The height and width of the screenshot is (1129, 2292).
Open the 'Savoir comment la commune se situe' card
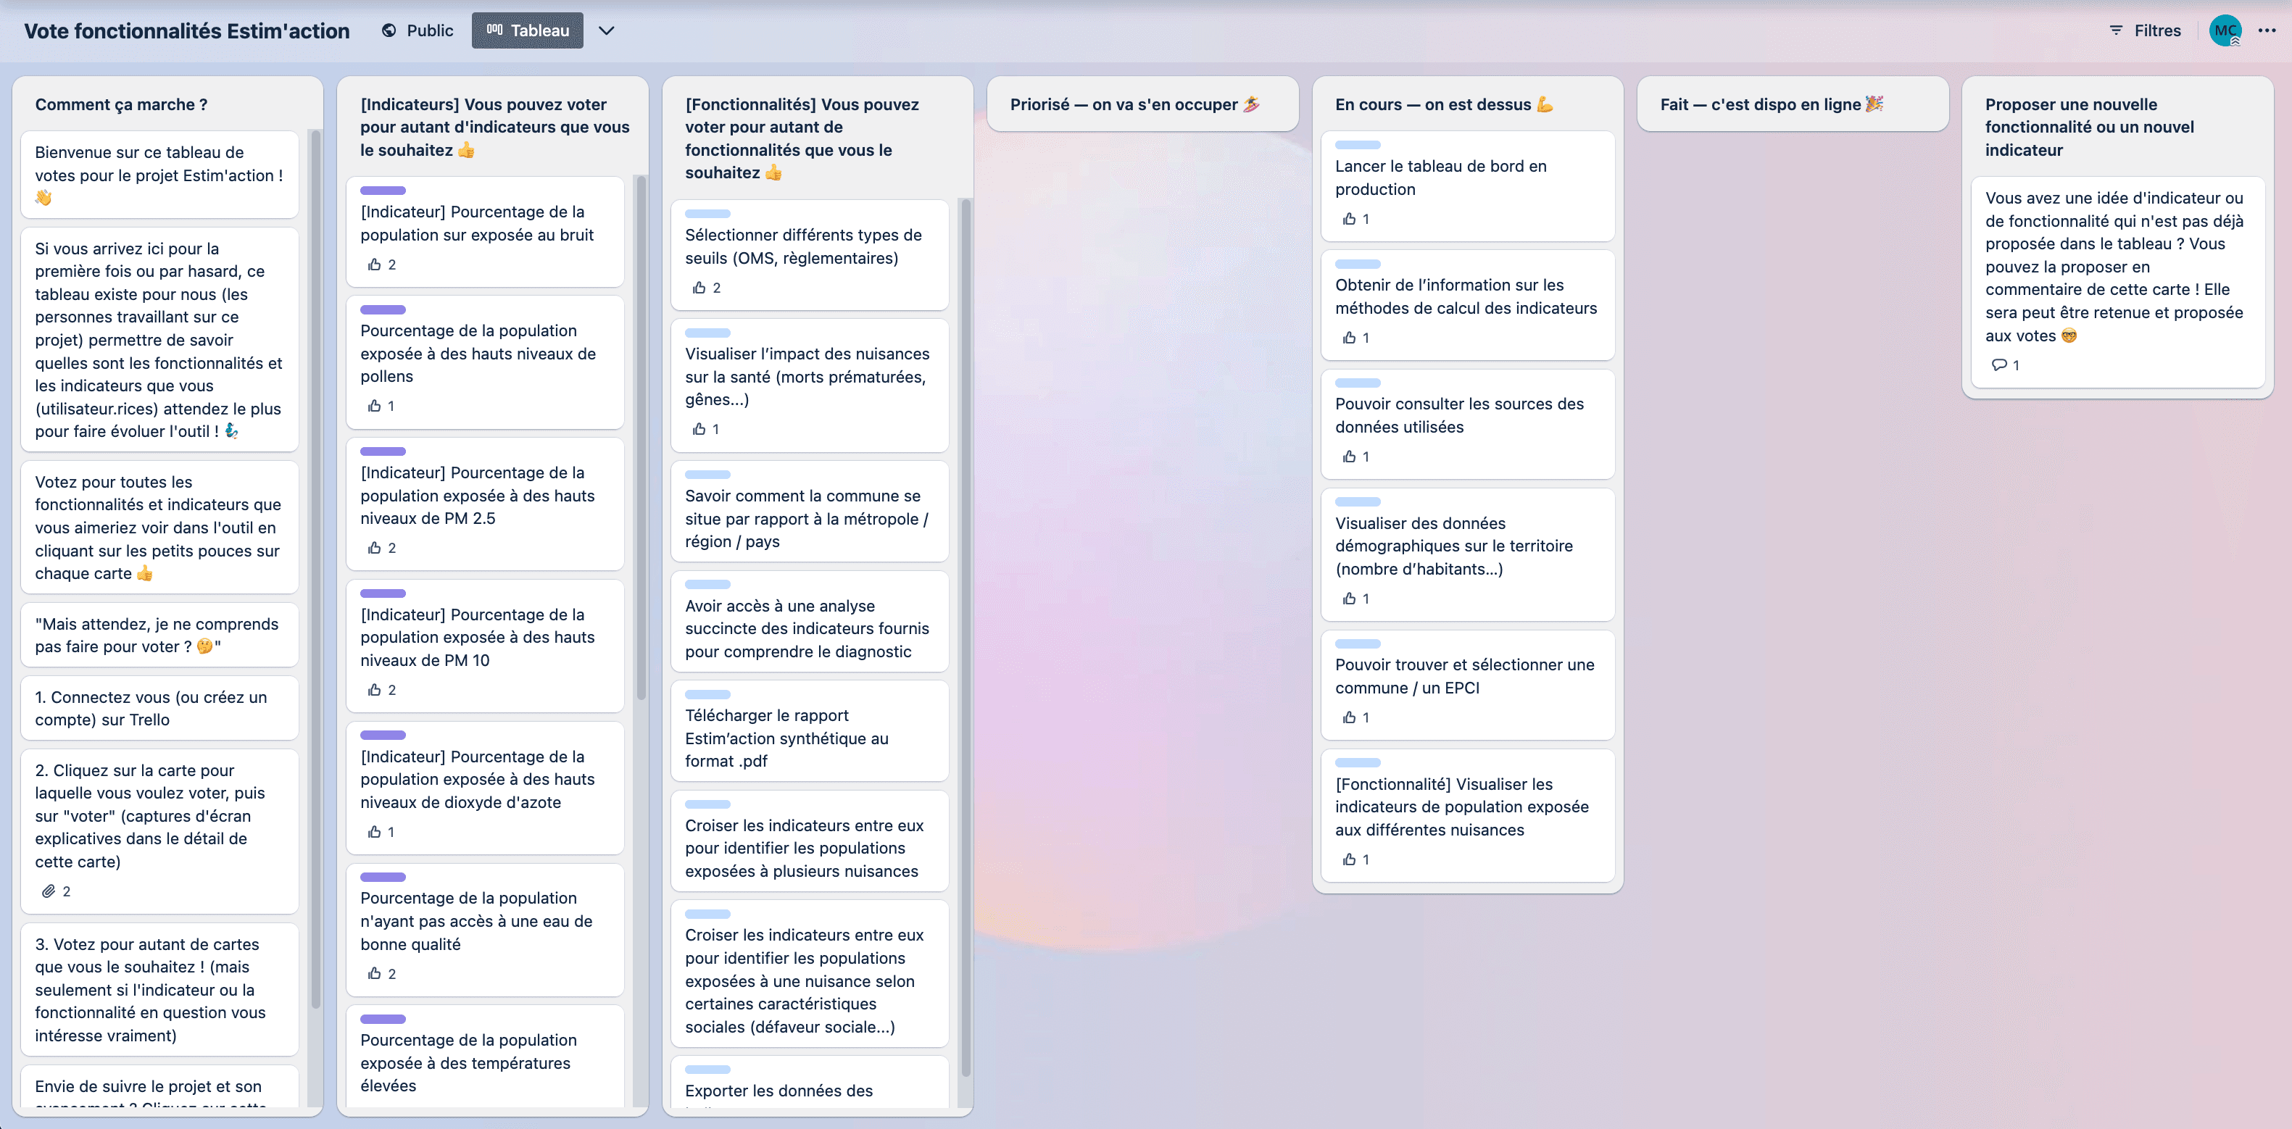click(x=810, y=512)
